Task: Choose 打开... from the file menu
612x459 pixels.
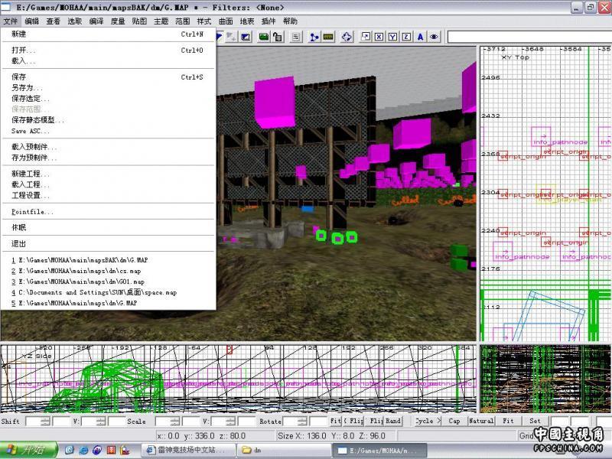Action: 108,50
